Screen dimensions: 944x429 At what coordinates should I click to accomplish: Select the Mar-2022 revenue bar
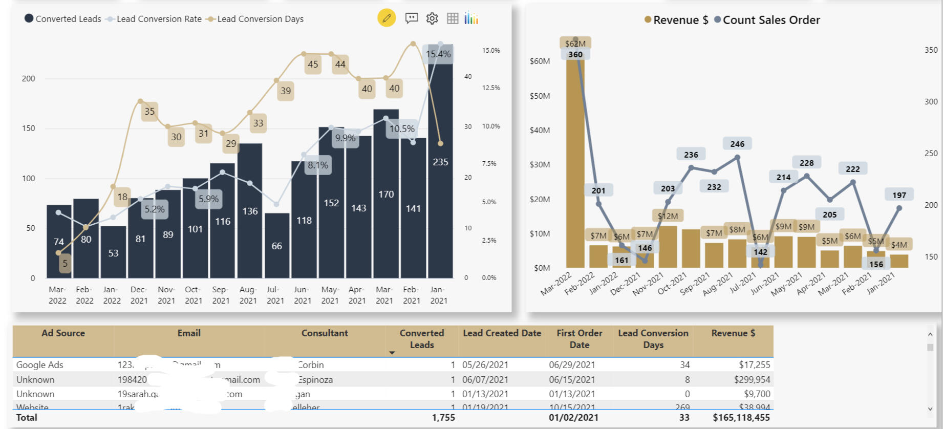(x=575, y=164)
